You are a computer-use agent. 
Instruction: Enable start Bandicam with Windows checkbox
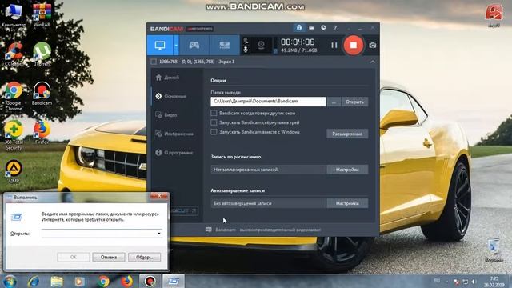pos(214,132)
